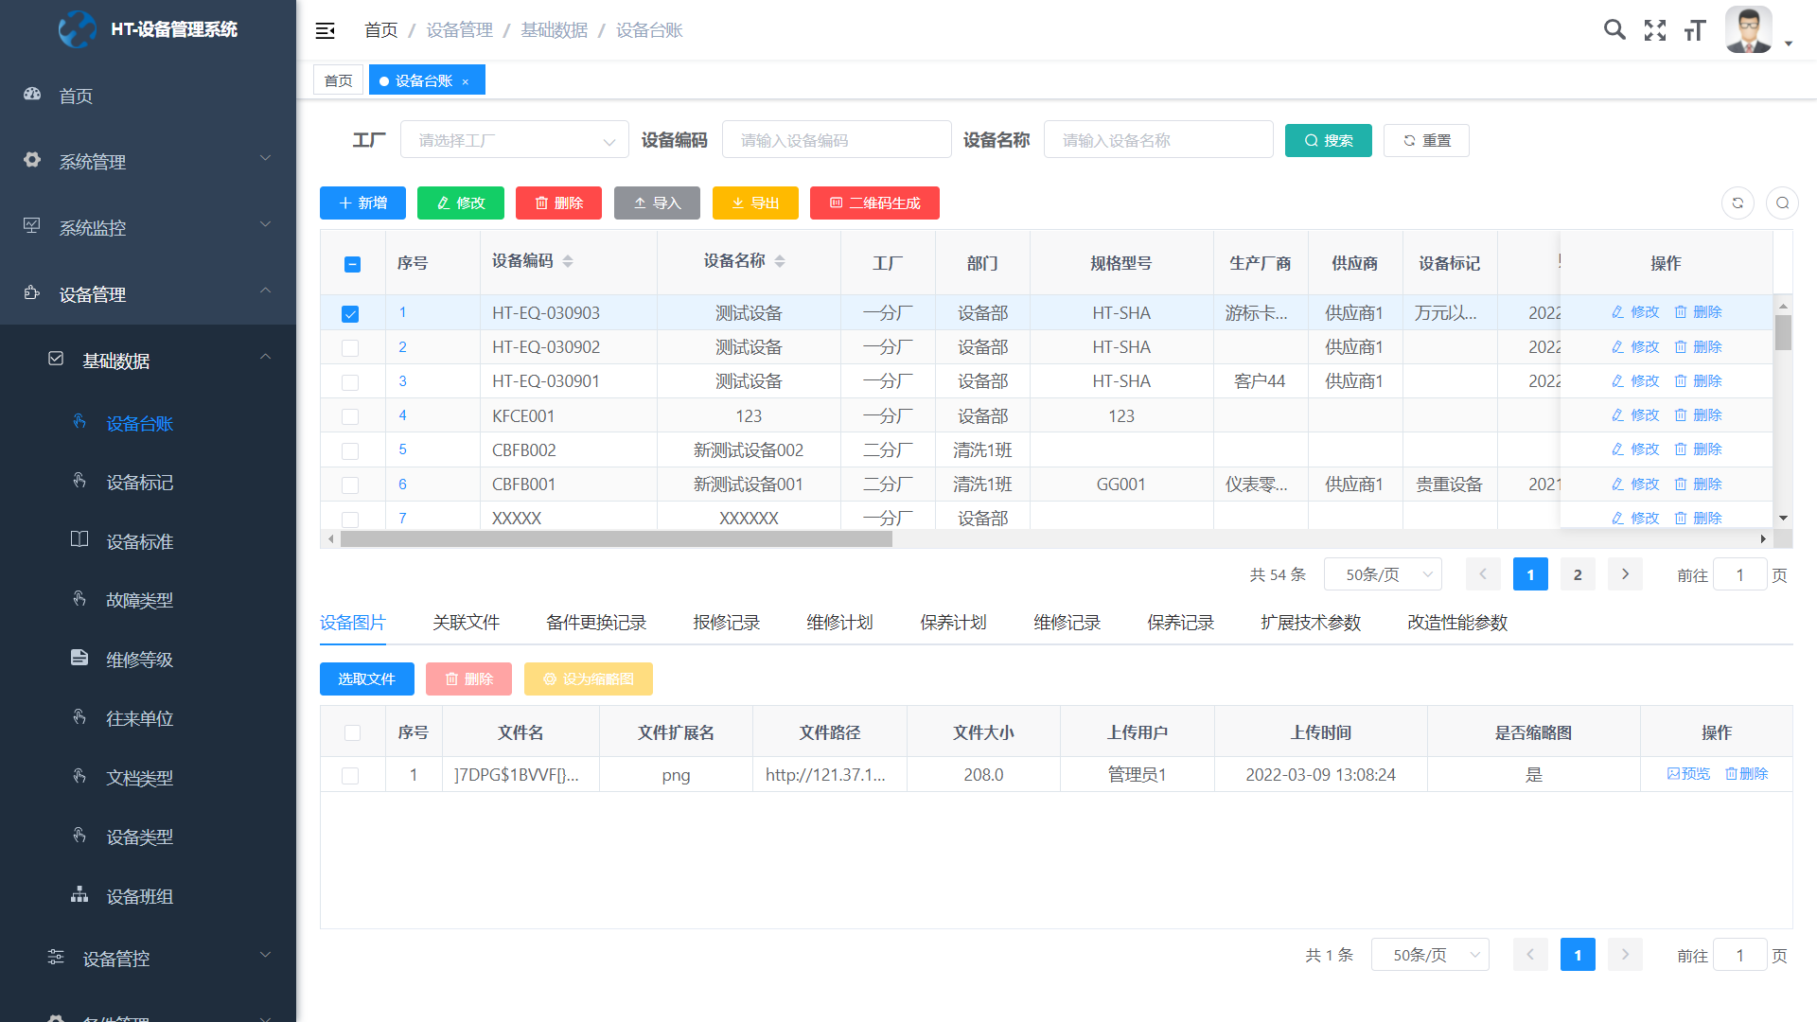
Task: Click the header search magnifier icon
Action: (x=1614, y=30)
